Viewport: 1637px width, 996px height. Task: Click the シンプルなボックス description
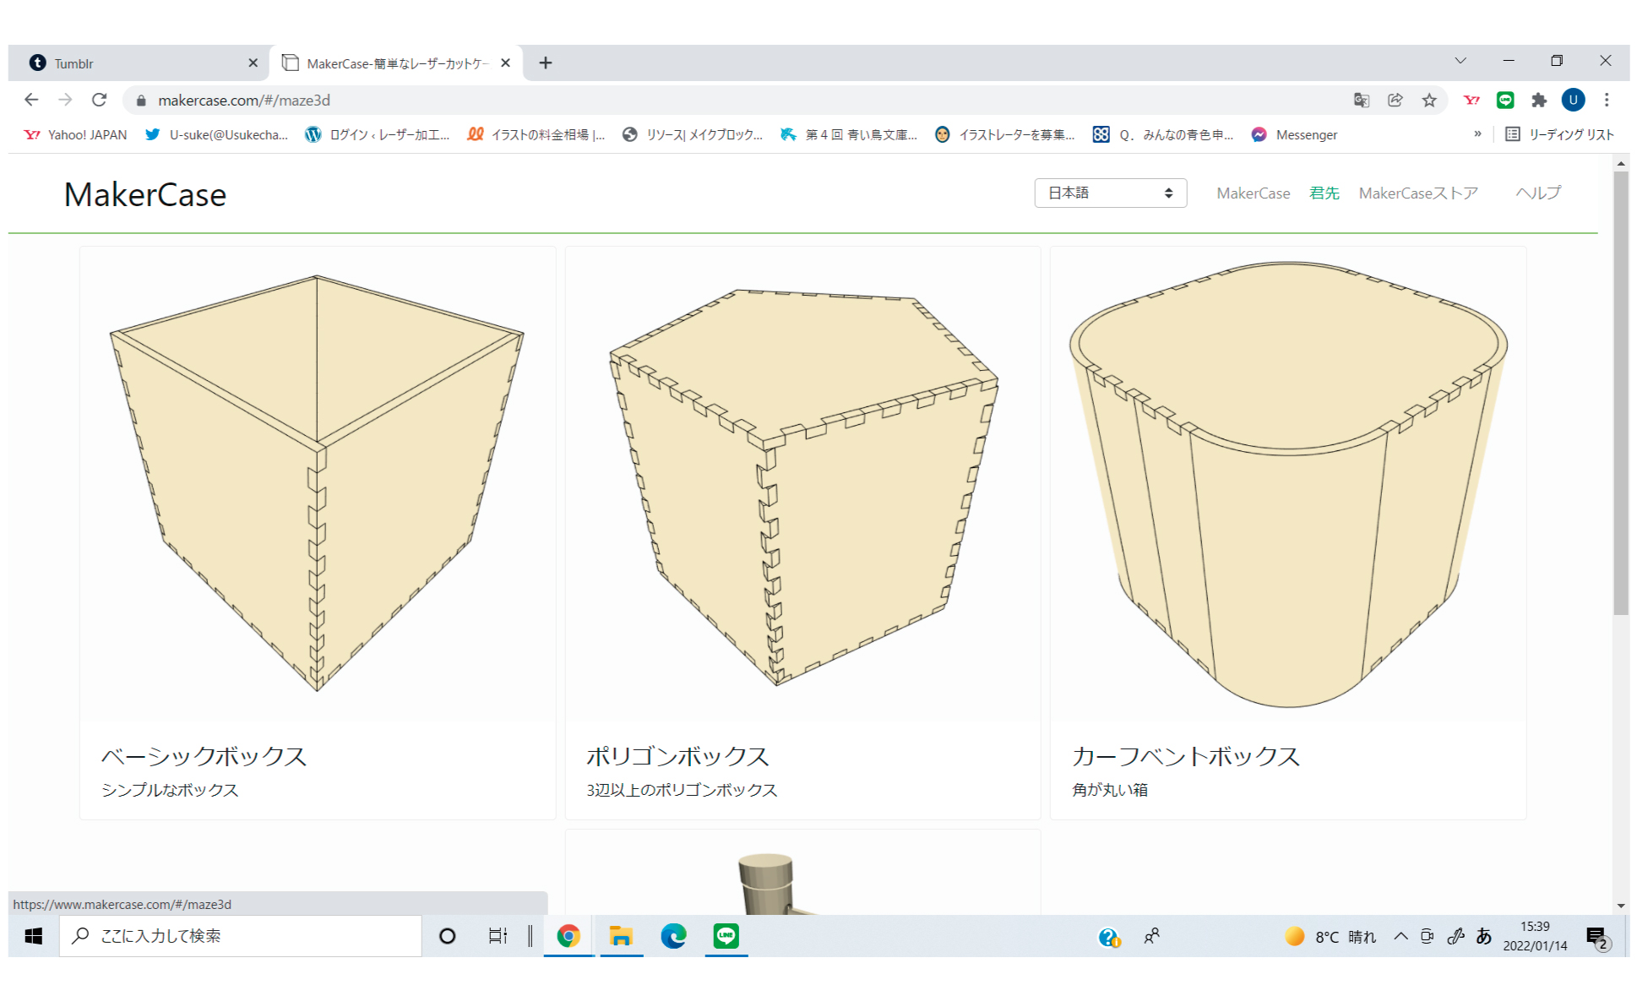point(170,790)
